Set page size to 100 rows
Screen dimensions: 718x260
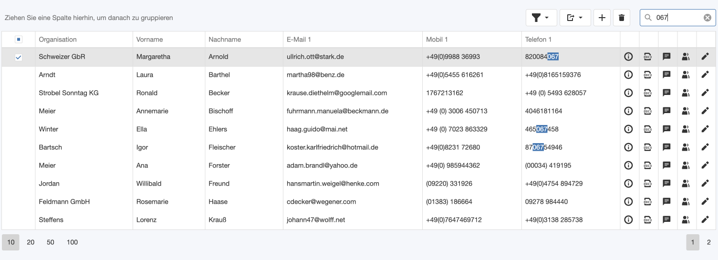[x=72, y=242]
